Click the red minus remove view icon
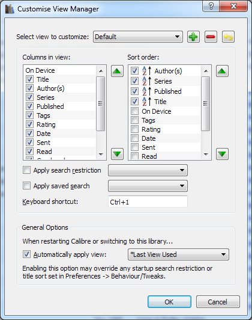 (x=211, y=37)
